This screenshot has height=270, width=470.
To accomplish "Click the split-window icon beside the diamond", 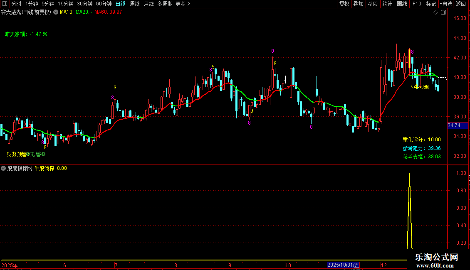I will coord(443,12).
